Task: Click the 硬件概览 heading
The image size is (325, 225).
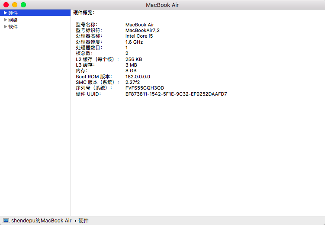Action: click(x=84, y=13)
